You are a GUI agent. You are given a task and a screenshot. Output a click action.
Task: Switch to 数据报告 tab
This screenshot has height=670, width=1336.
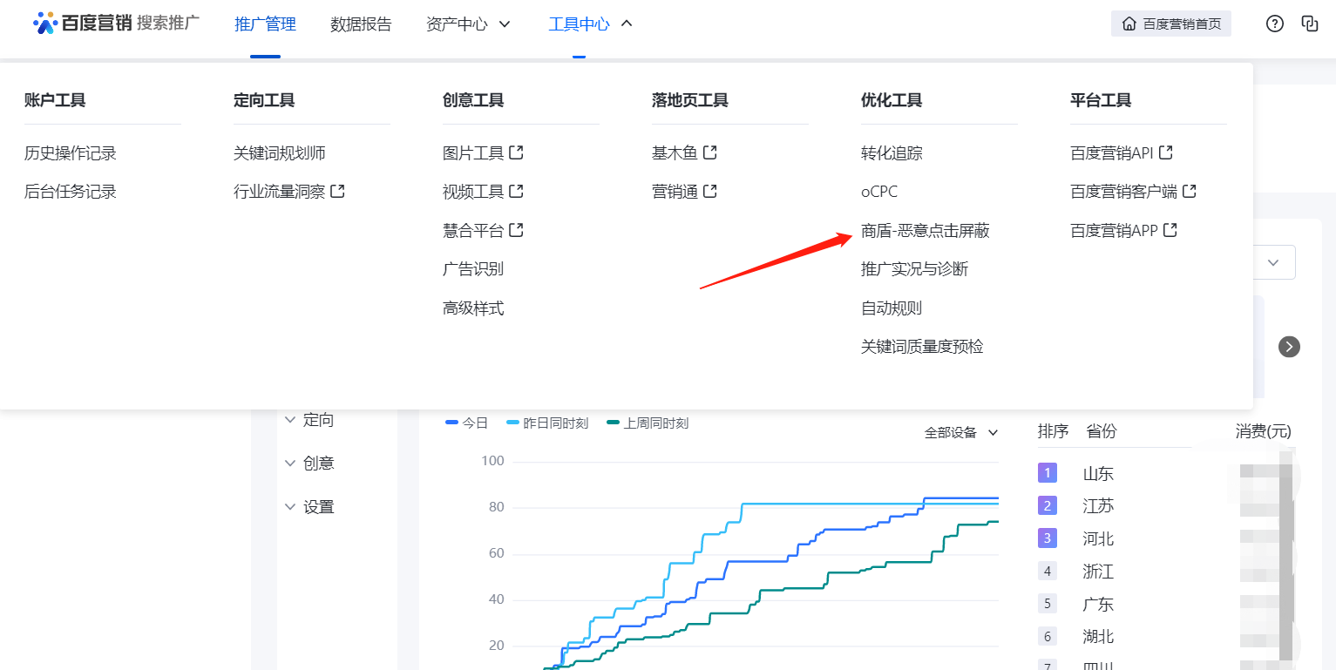coord(362,24)
